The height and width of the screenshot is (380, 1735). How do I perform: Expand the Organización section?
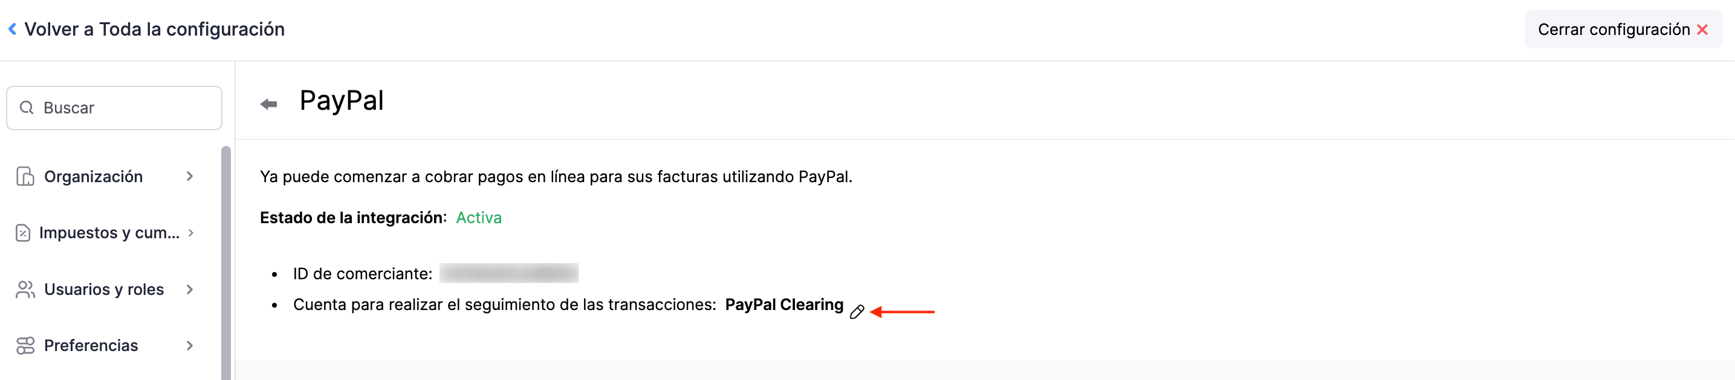tap(189, 176)
